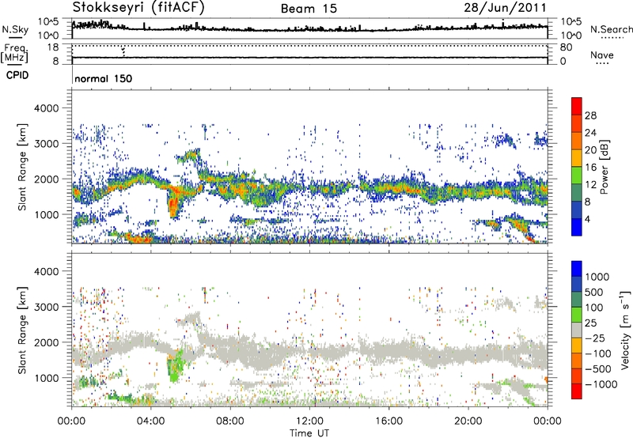This screenshot has width=633, height=438.
Task: Click the '80' tick on the Nave axis
Action: (x=566, y=47)
